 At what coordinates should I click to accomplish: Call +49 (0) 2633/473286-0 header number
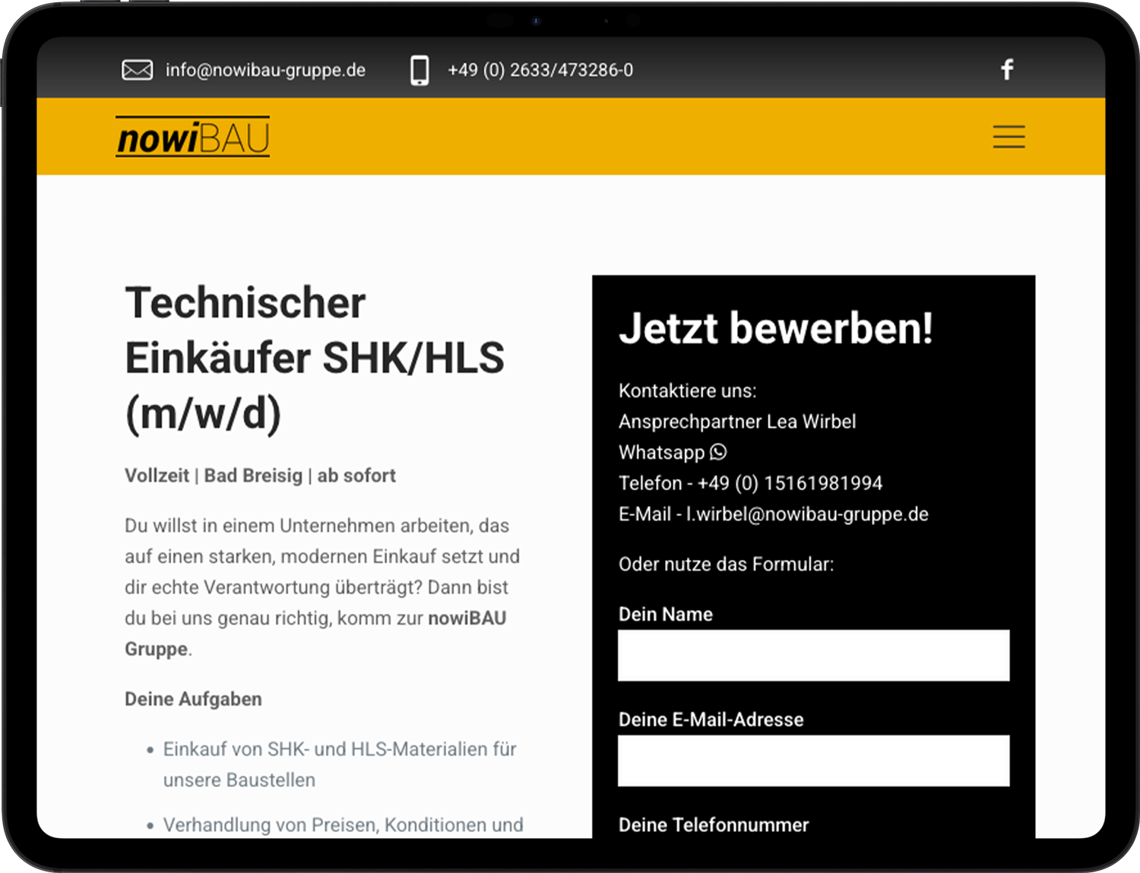[x=540, y=70]
